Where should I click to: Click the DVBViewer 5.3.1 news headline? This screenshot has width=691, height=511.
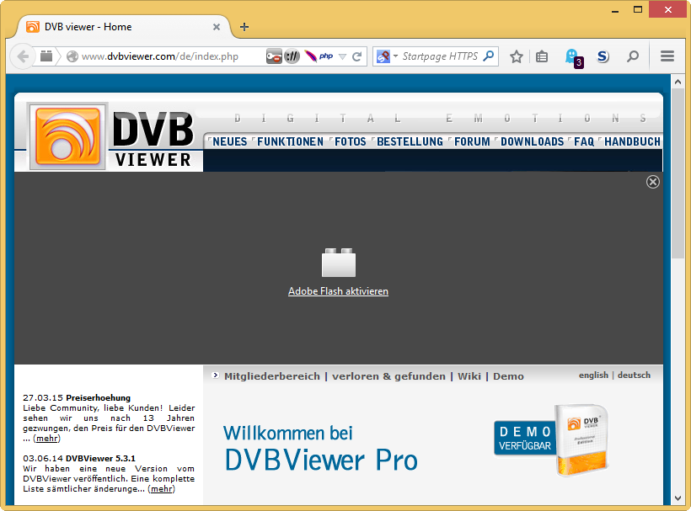[100, 459]
